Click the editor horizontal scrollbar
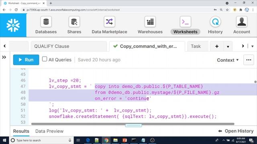Image resolution: width=257 pixels, height=144 pixels. pos(133,124)
